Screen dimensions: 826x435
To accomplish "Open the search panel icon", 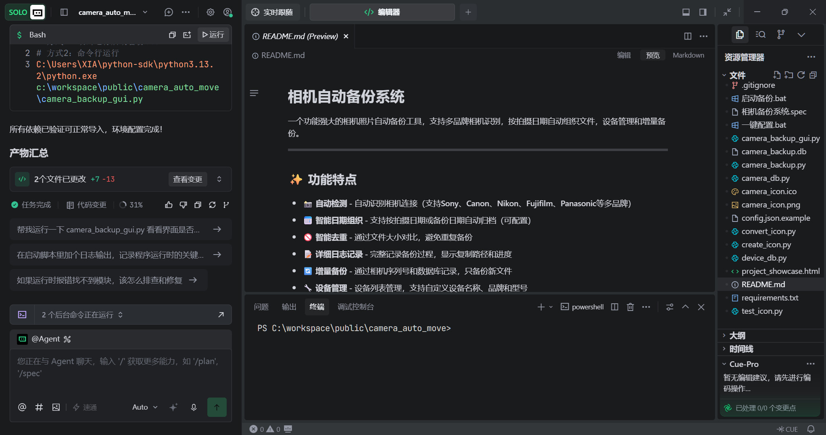I will (x=760, y=35).
